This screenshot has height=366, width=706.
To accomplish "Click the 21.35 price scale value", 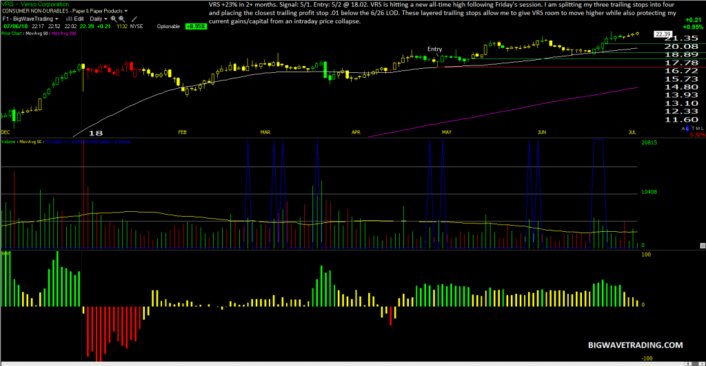I will click(681, 39).
